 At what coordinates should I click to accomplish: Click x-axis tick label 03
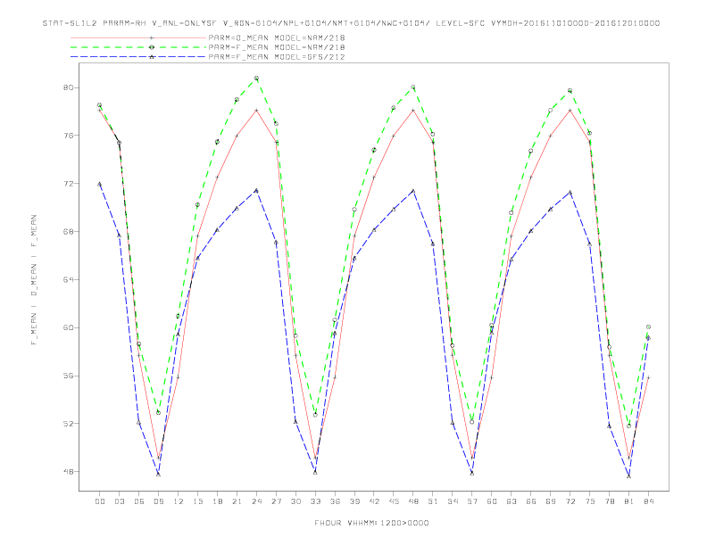120,501
